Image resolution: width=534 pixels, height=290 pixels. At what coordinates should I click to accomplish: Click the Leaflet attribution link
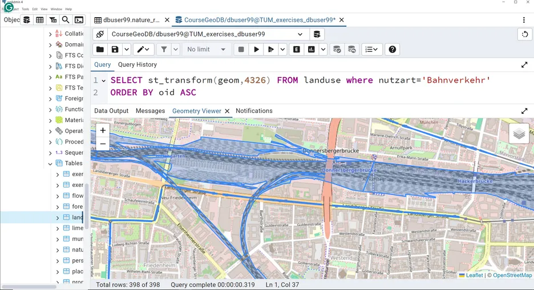click(x=474, y=275)
